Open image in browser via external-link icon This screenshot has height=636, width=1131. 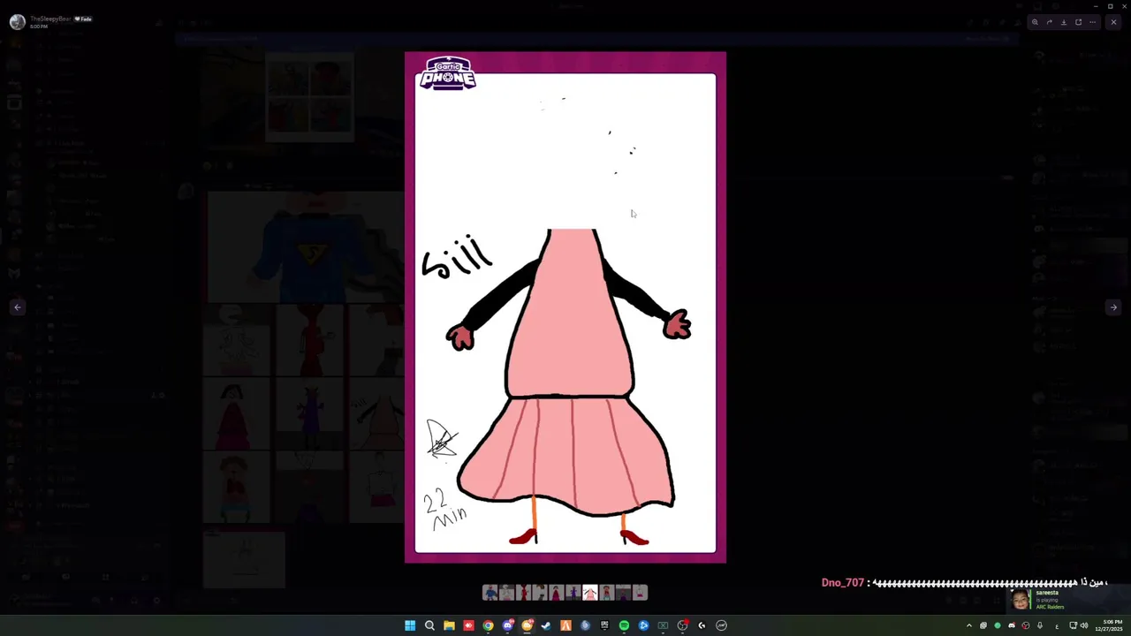tap(1078, 22)
